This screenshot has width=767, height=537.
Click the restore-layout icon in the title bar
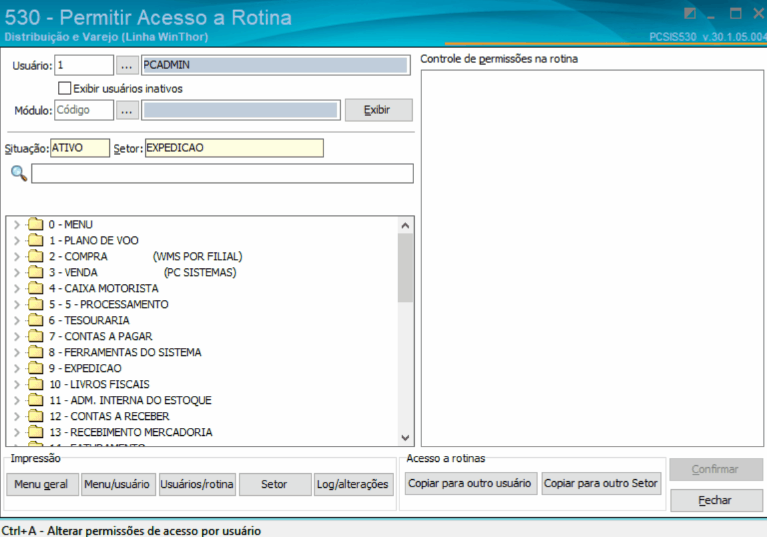pyautogui.click(x=690, y=13)
